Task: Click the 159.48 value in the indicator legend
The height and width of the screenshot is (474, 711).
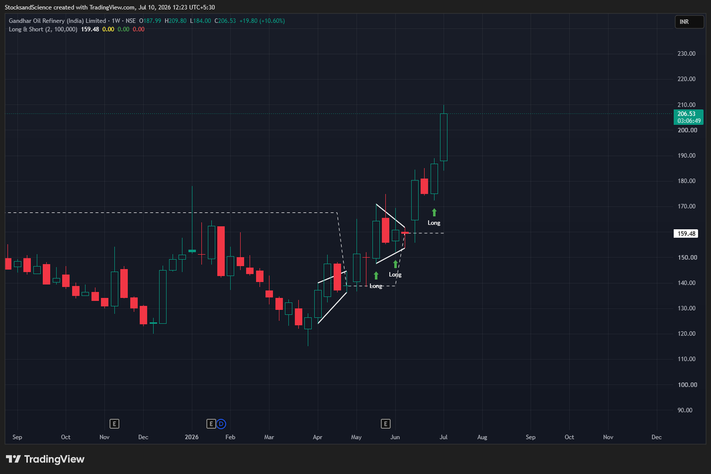Action: tap(90, 29)
